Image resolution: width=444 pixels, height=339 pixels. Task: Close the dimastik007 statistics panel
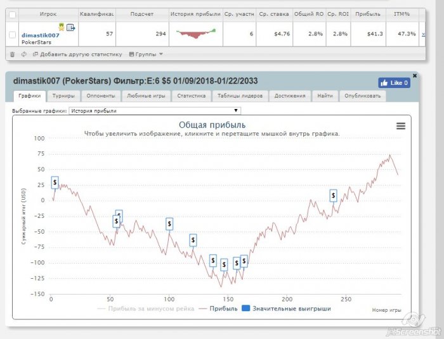pos(415,75)
